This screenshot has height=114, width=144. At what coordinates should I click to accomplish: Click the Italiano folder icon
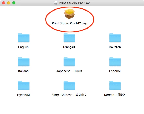point(24,62)
